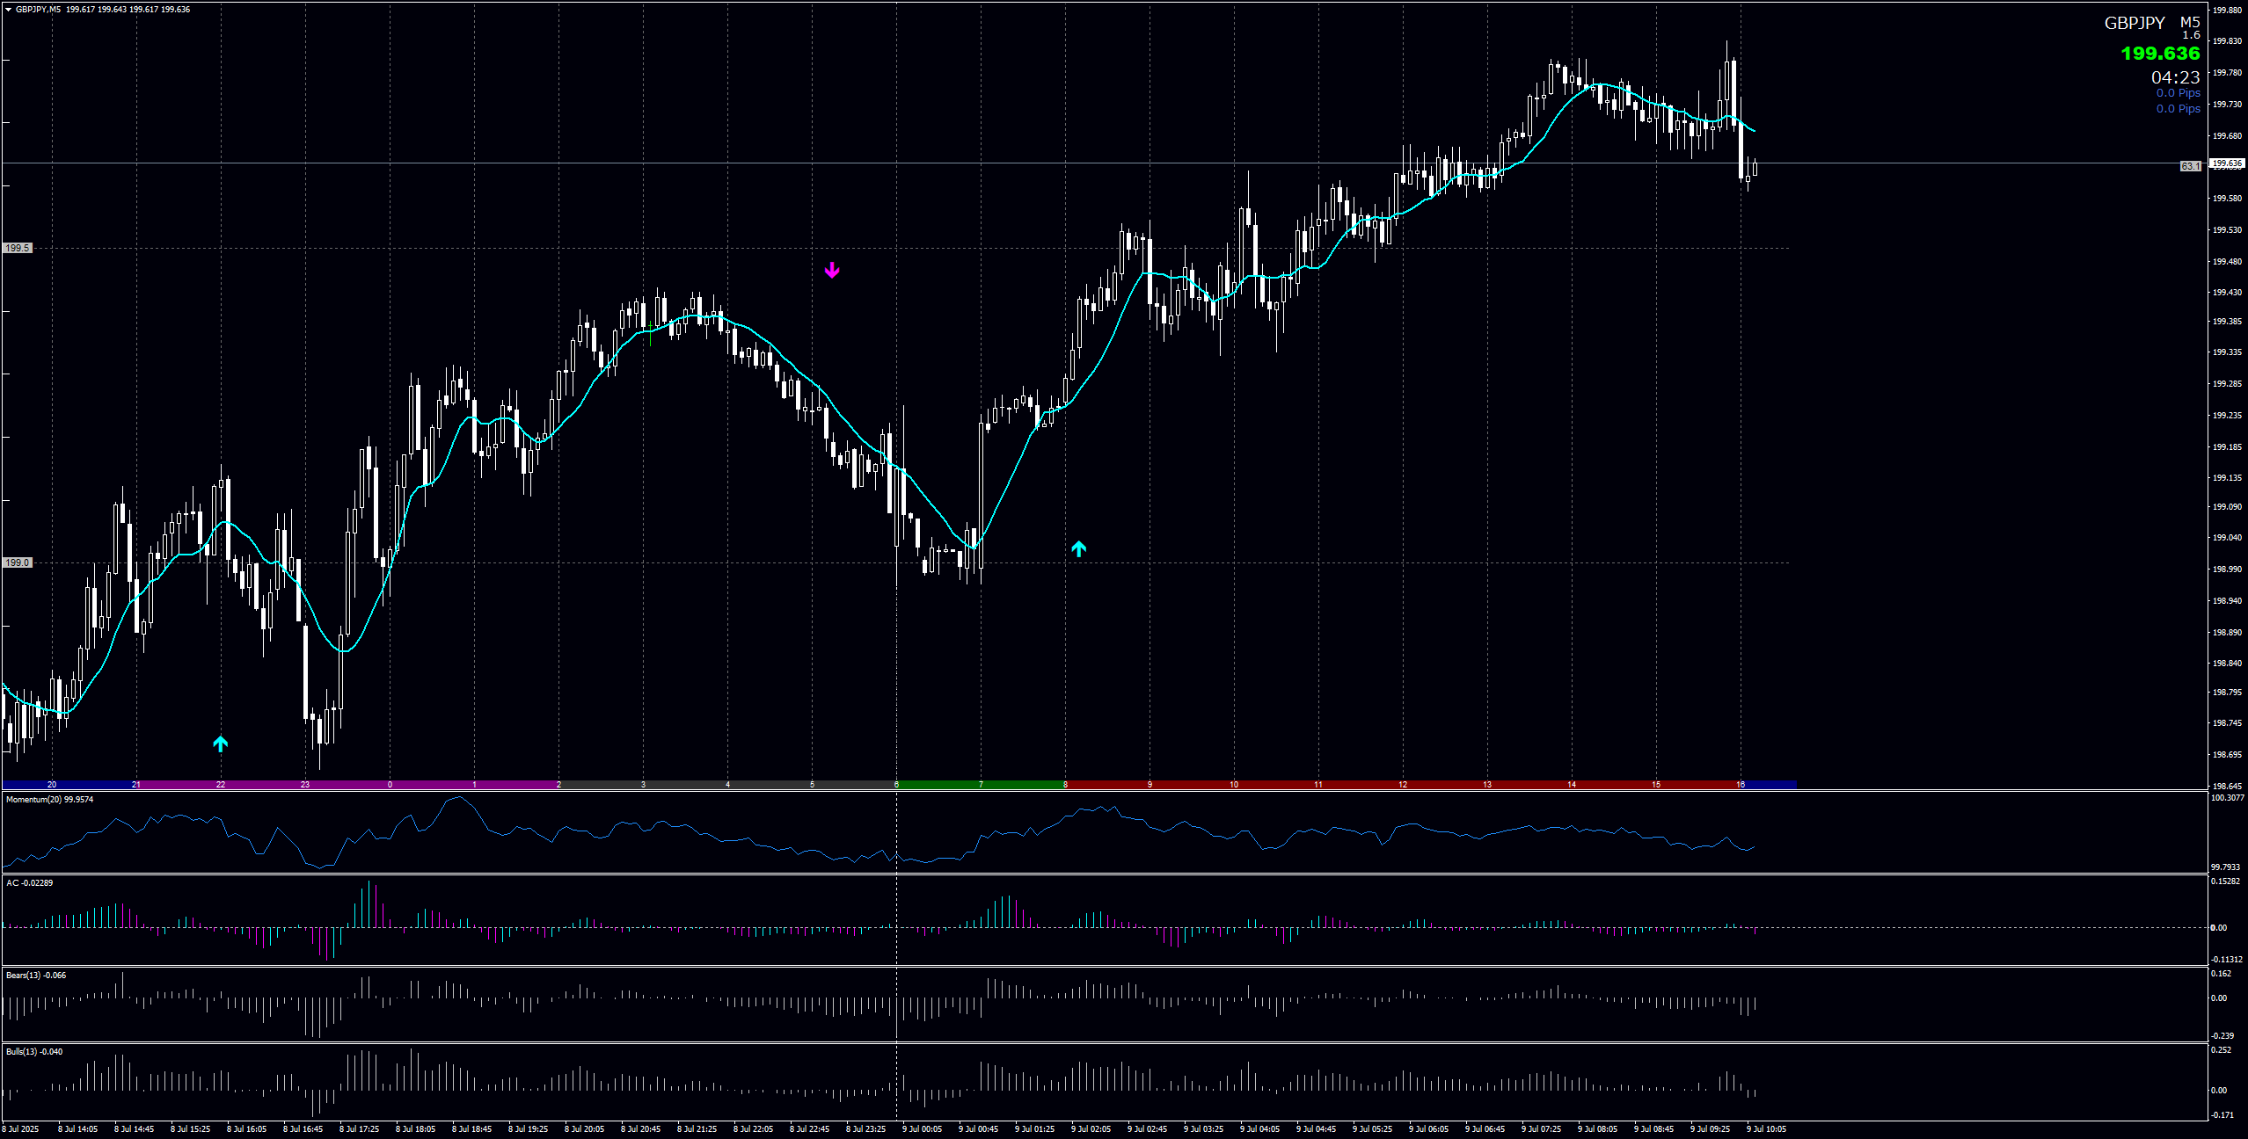Click hour 0 on the session bar

coord(390,785)
